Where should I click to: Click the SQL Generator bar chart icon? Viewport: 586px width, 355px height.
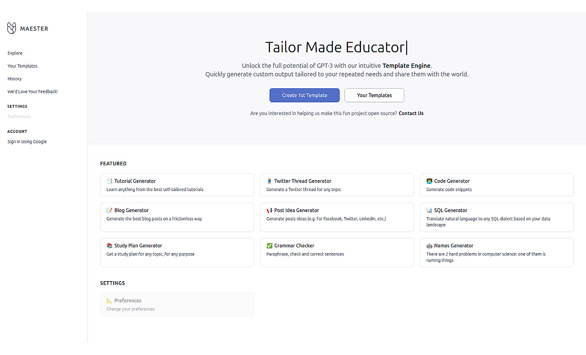click(430, 210)
